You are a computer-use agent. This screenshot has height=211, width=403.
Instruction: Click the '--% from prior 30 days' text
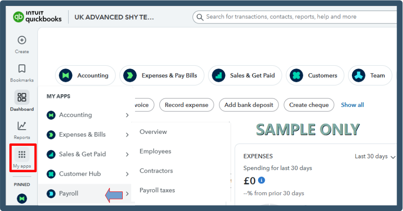pyautogui.click(x=274, y=193)
